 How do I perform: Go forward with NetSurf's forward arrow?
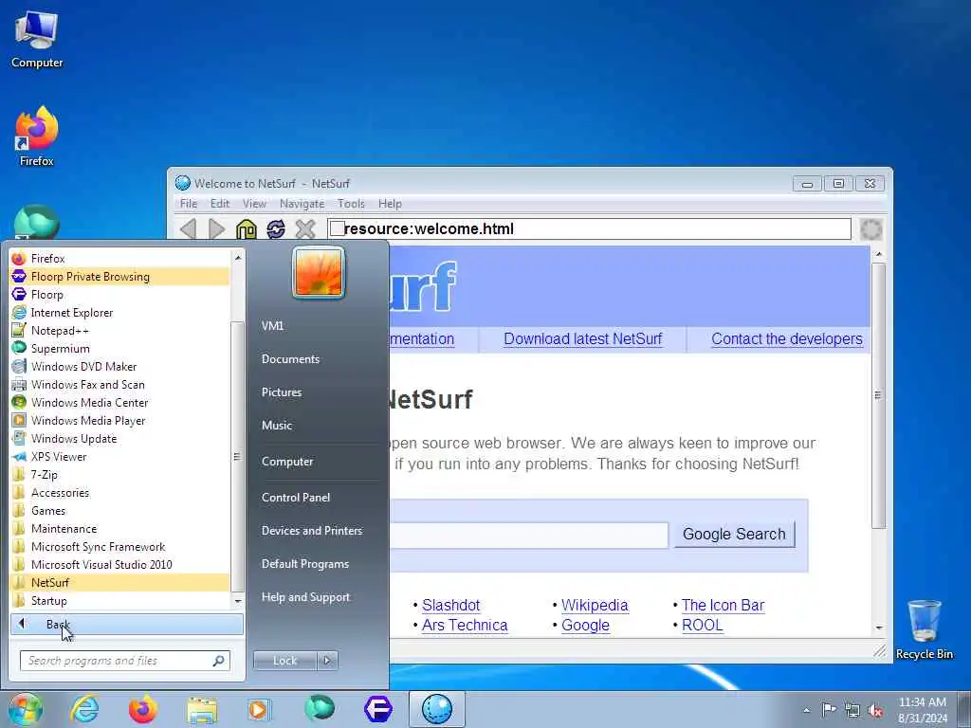[x=217, y=229]
